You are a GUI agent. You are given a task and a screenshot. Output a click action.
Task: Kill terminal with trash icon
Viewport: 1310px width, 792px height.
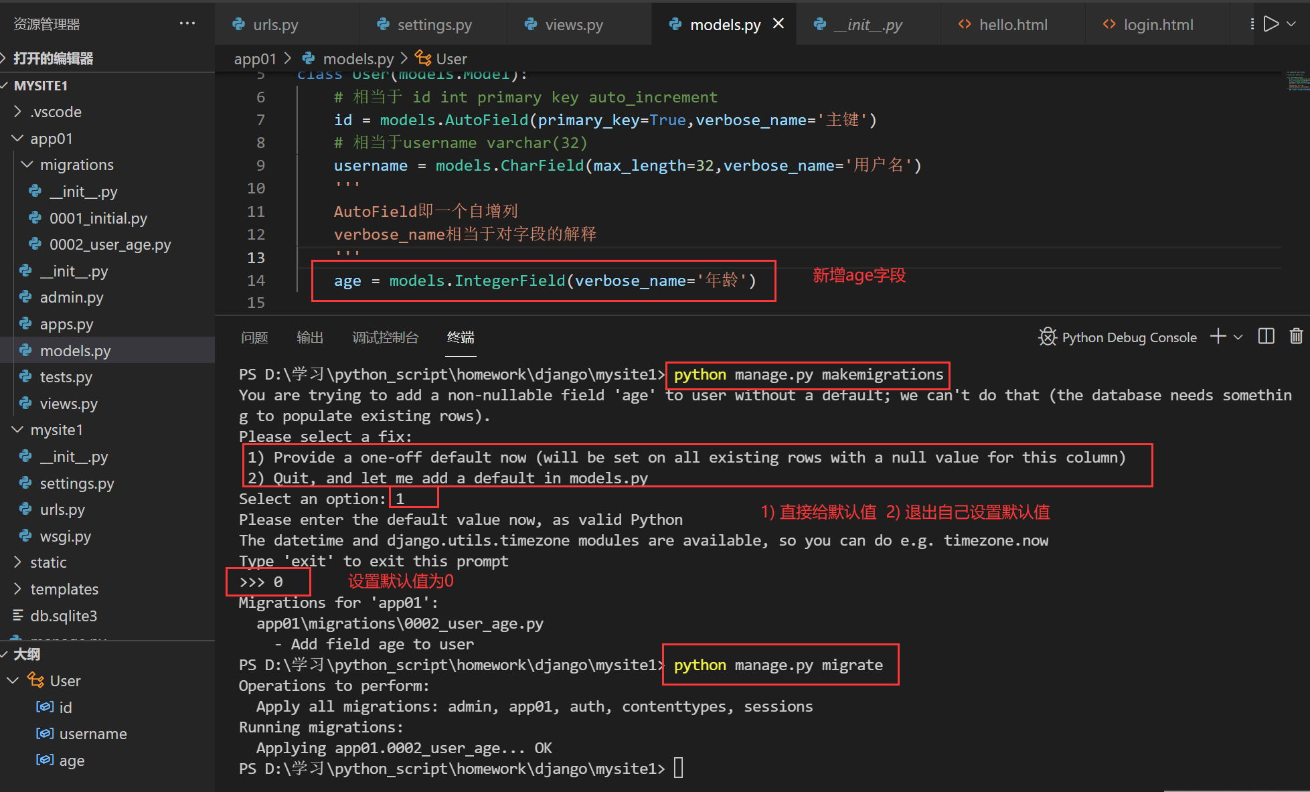click(1296, 336)
